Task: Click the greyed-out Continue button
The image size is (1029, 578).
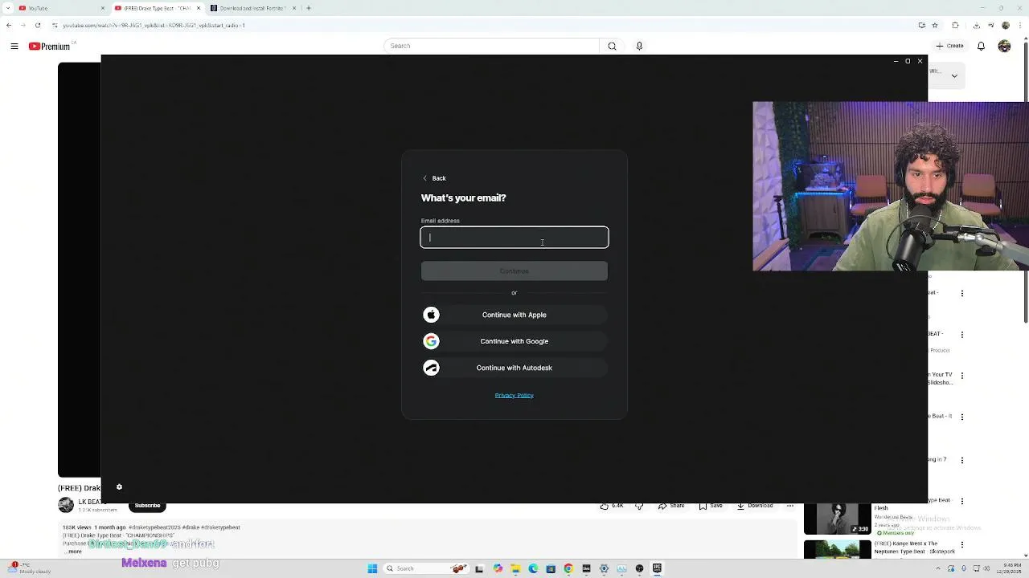Action: click(x=514, y=271)
